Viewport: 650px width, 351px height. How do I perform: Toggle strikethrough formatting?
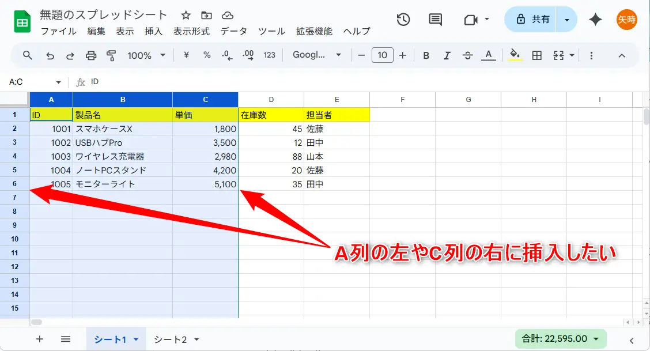(x=467, y=55)
